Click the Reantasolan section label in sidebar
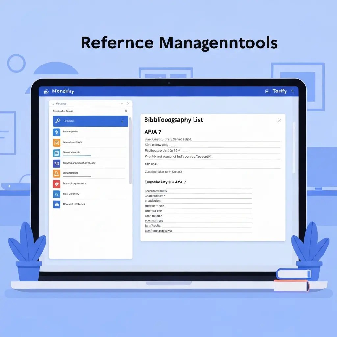Image resolution: width=337 pixels, height=337 pixels. (63, 111)
